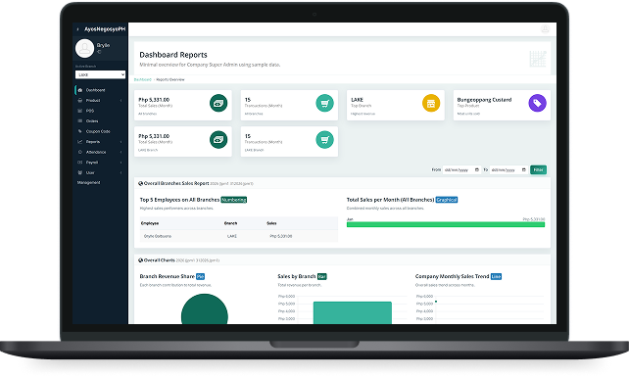This screenshot has width=629, height=377.
Task: Click the Line badge beside Company Monthly Sales Trend
Action: (496, 276)
